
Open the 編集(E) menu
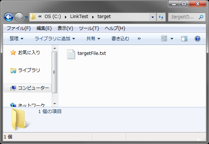point(44,28)
